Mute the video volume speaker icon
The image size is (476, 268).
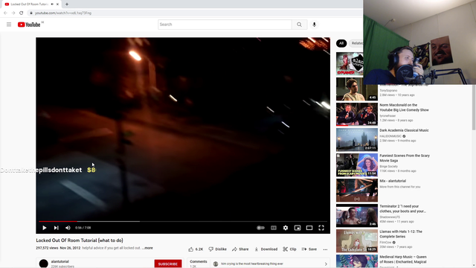pos(68,228)
